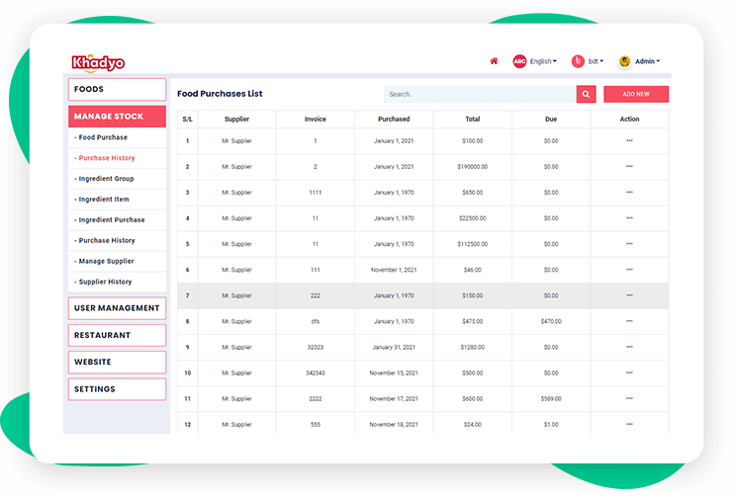Click the Total column header

(x=472, y=119)
